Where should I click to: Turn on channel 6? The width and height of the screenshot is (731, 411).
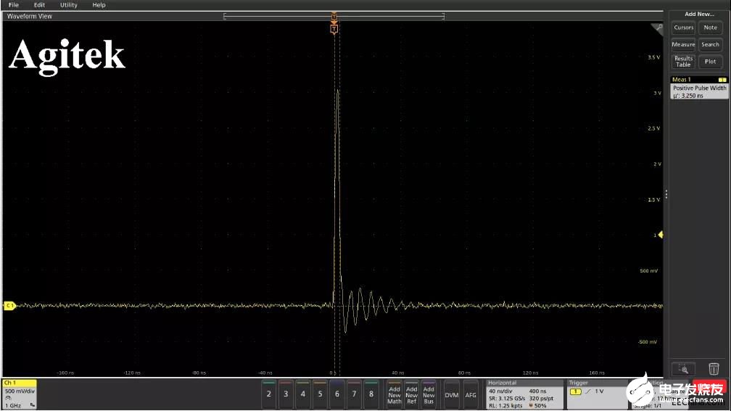pyautogui.click(x=337, y=394)
